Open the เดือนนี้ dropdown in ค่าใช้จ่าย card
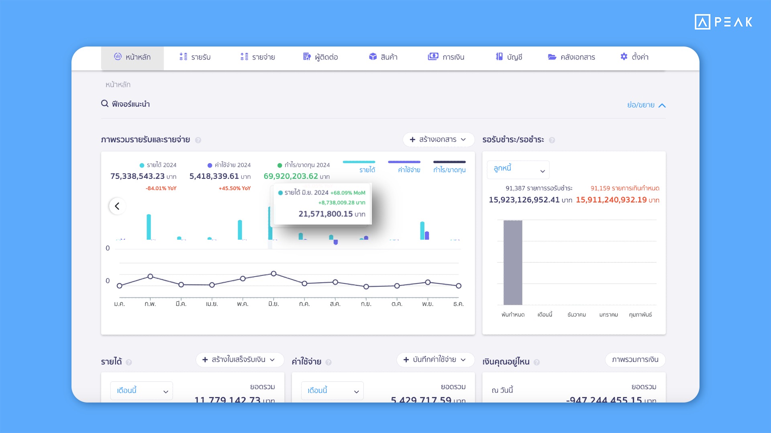 pos(332,391)
